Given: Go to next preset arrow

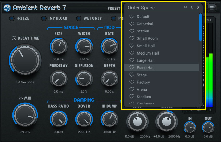Looking at the screenshot, I should click(x=198, y=7).
